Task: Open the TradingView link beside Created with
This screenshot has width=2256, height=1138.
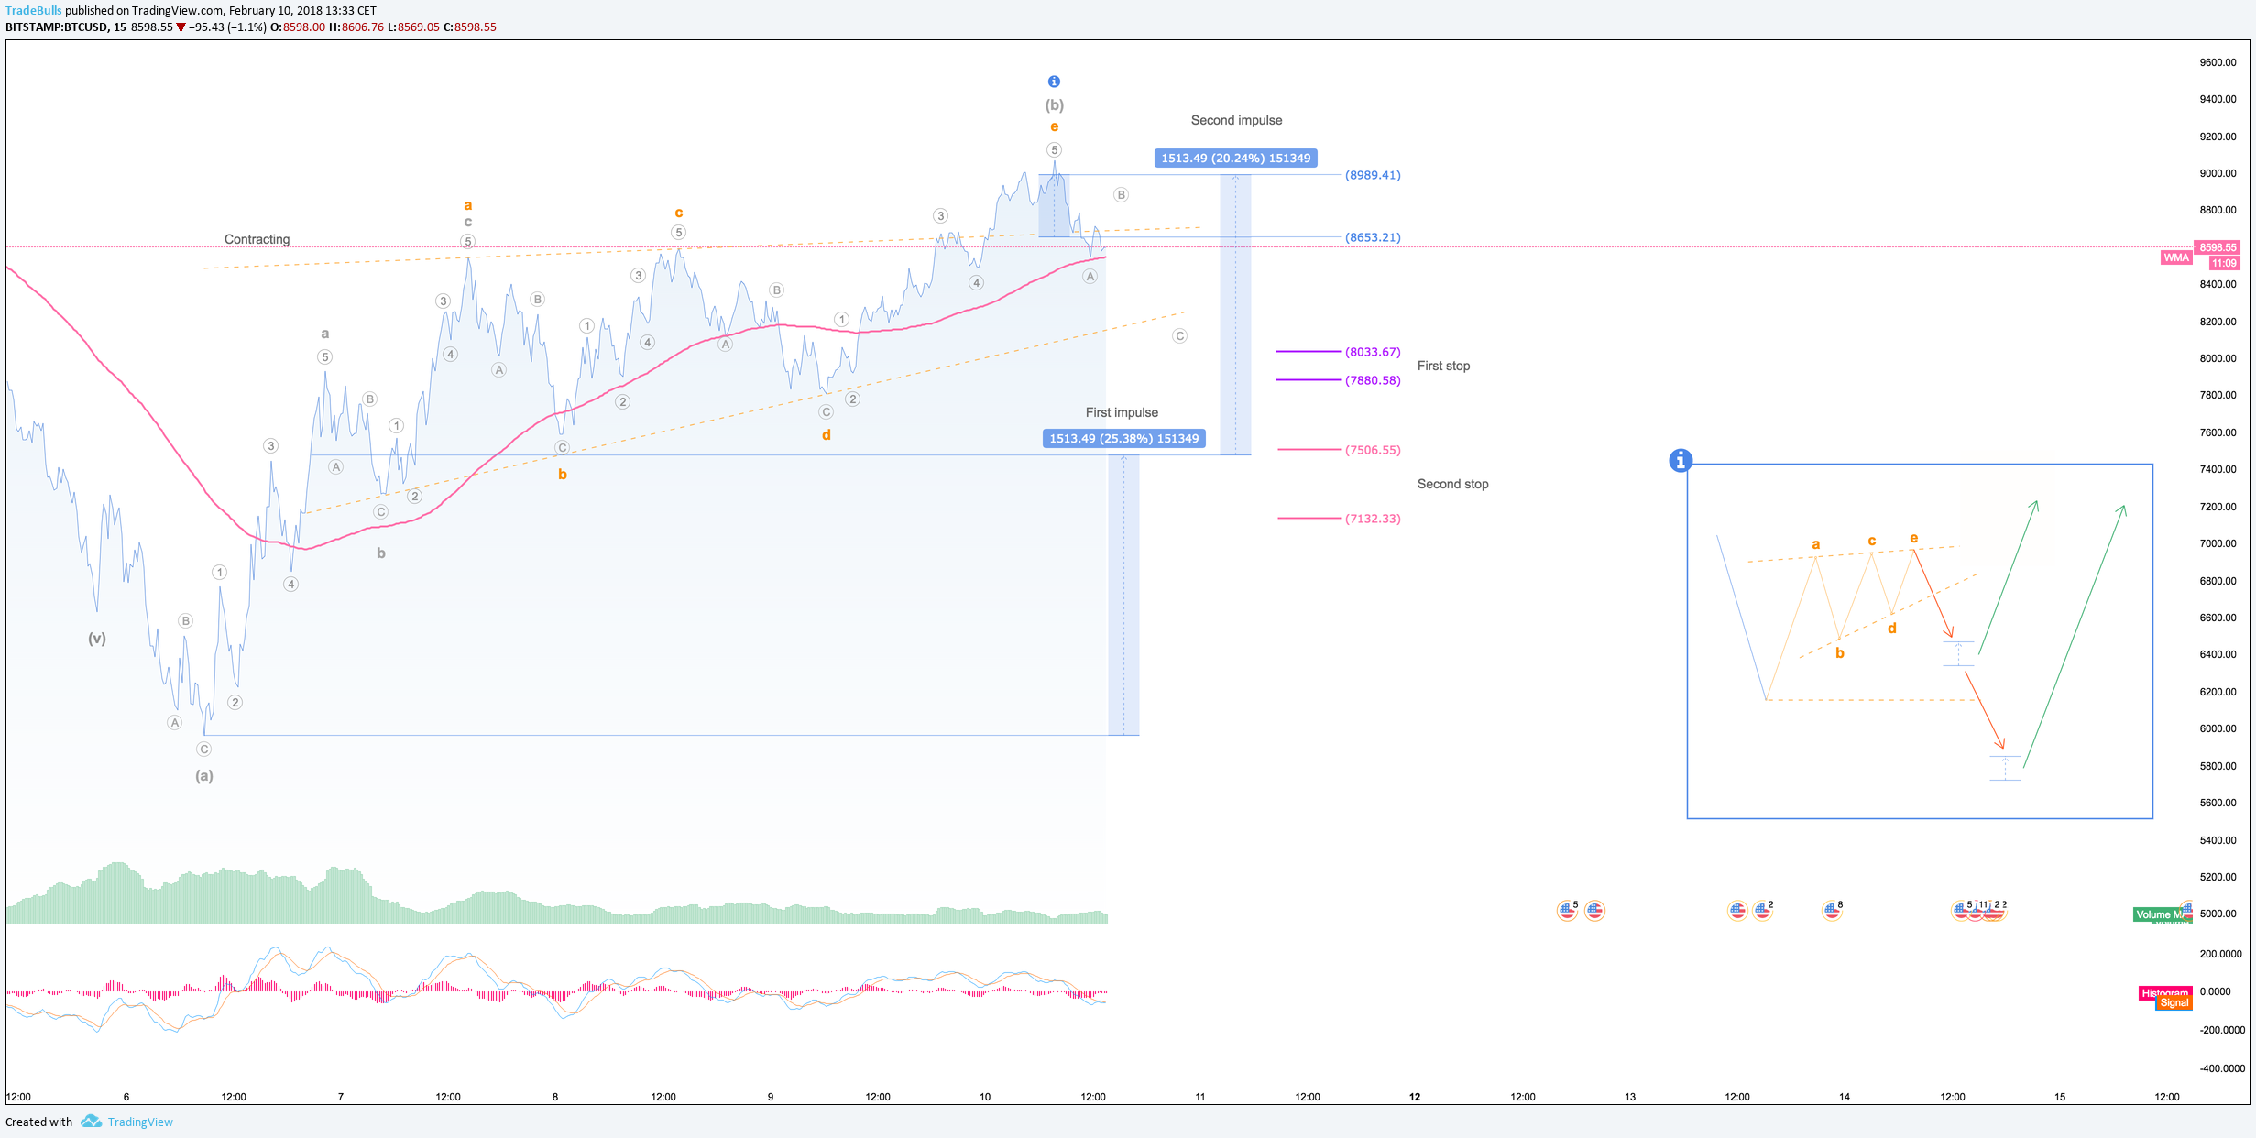Action: pos(140,1122)
